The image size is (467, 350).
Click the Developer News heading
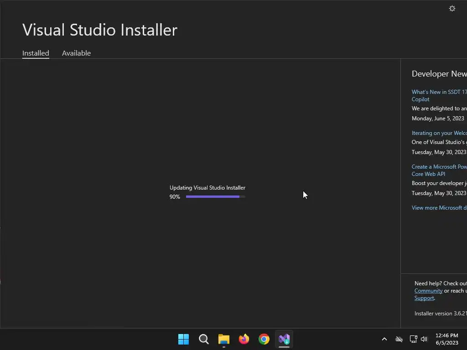(439, 74)
